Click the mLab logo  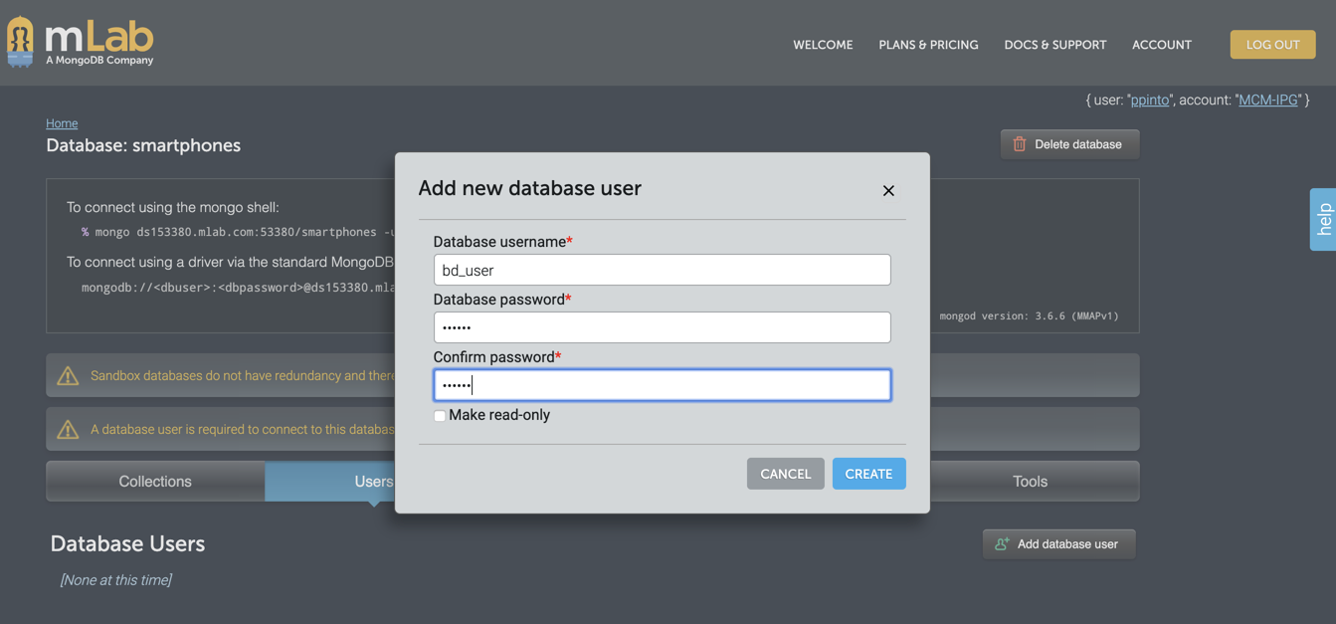80,41
